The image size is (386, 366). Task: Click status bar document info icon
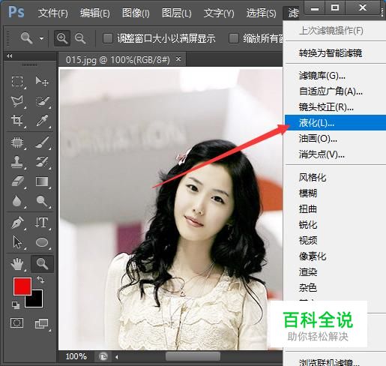(x=103, y=356)
